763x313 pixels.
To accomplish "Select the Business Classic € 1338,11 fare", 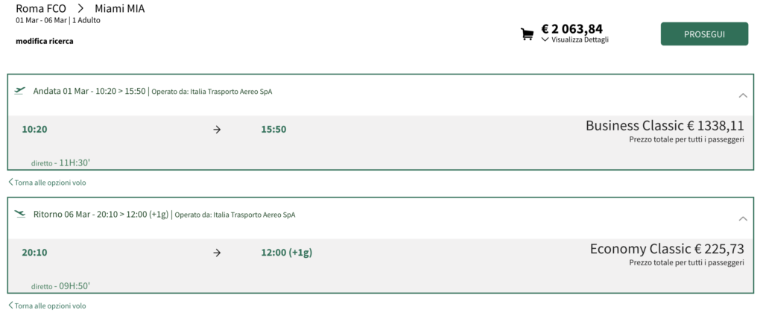I will (665, 126).
